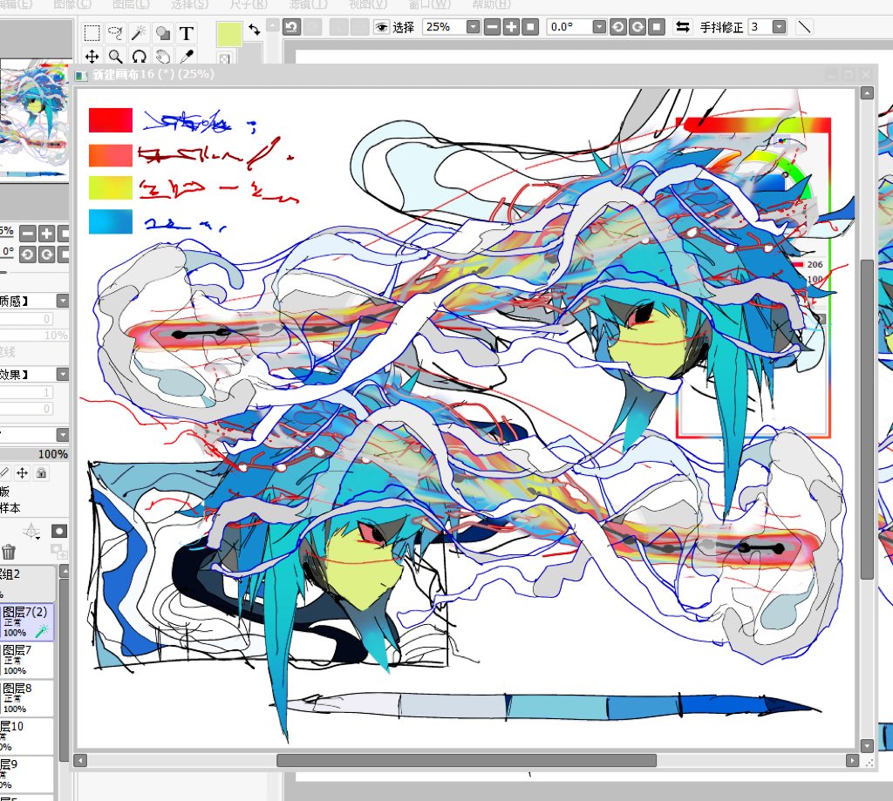Viewport: 893px width, 801px height.
Task: Toggle move-lock crosshair icon in layer panel
Action: pos(22,472)
